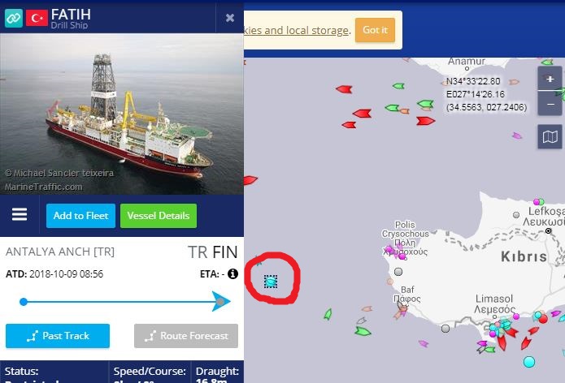Select the circled FATIH vessel marker
565x383 pixels.
[271, 282]
